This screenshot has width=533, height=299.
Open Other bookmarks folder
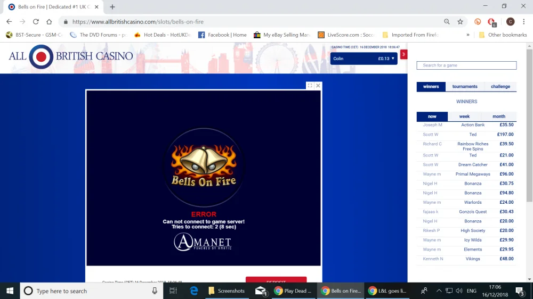[503, 35]
